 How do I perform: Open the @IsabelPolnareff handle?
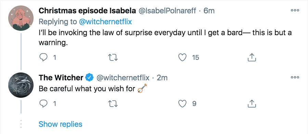167,11
